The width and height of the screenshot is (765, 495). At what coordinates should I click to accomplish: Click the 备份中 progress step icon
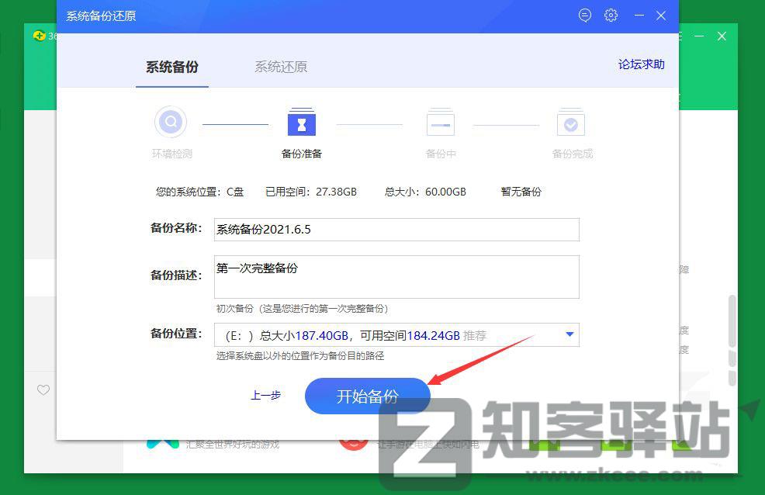coord(440,122)
